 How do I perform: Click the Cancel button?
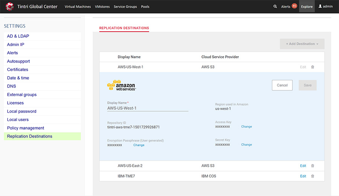pos(282,85)
